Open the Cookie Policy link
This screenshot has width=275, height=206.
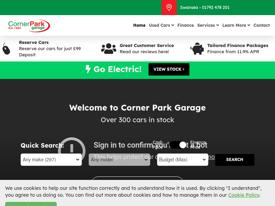(244, 195)
